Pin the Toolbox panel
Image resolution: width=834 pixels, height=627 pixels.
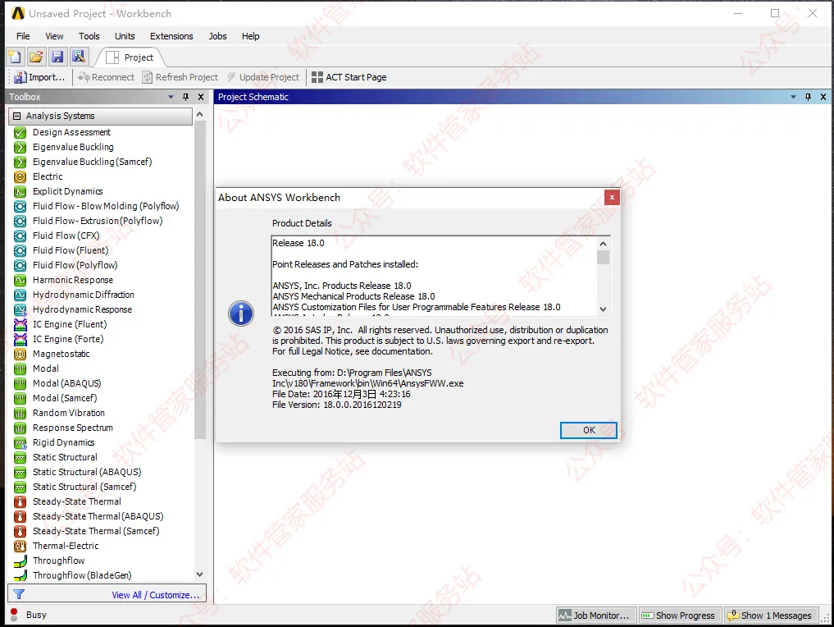pos(185,97)
